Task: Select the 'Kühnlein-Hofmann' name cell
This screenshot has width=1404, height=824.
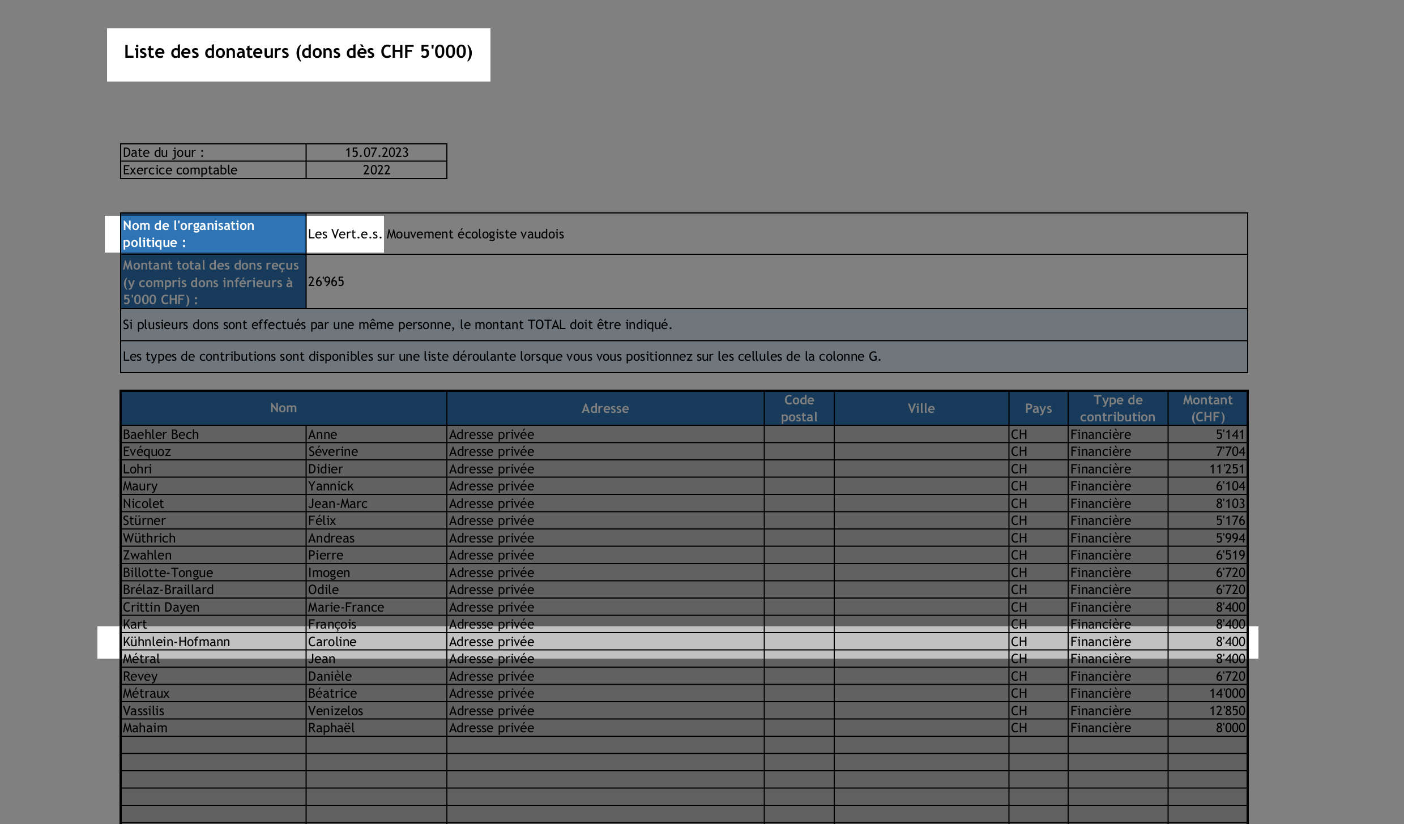Action: point(214,642)
